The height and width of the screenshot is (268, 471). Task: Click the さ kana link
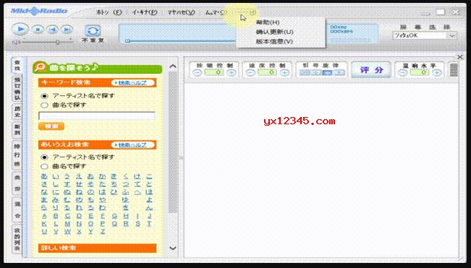44,184
